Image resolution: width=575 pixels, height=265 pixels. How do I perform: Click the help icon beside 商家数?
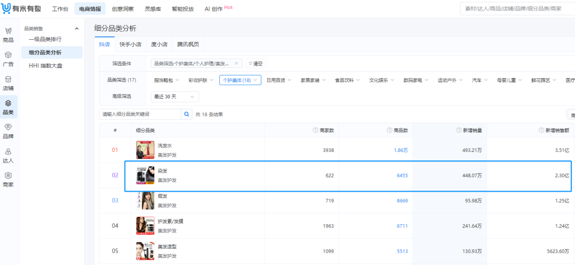tap(315, 131)
